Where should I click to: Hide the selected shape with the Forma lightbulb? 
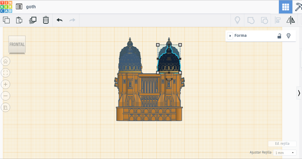pyautogui.click(x=289, y=36)
